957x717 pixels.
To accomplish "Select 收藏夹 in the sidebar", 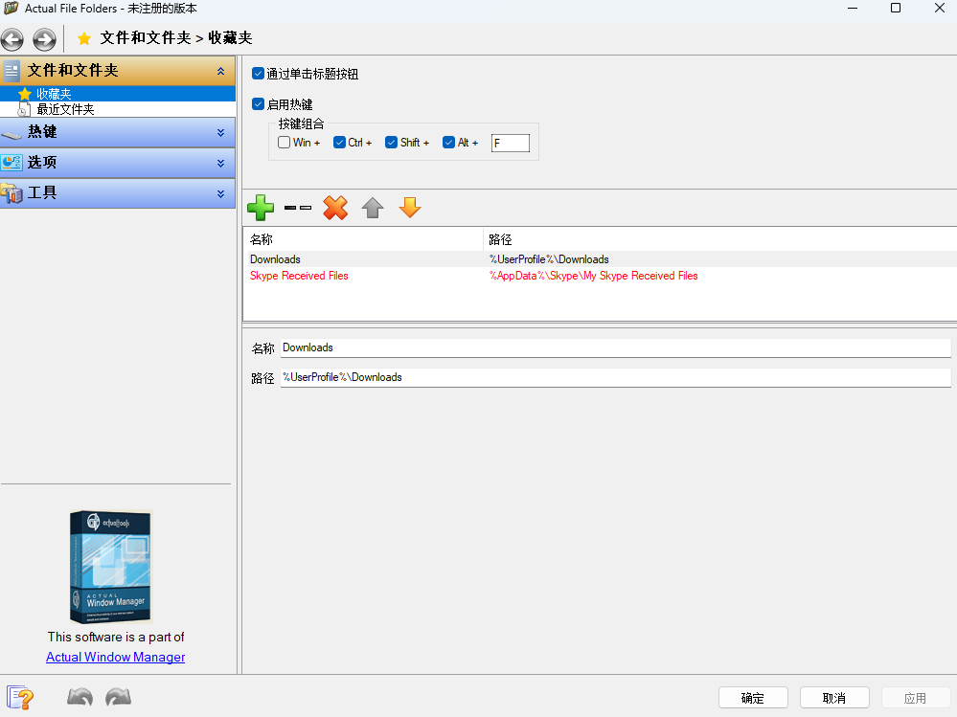I will [118, 94].
